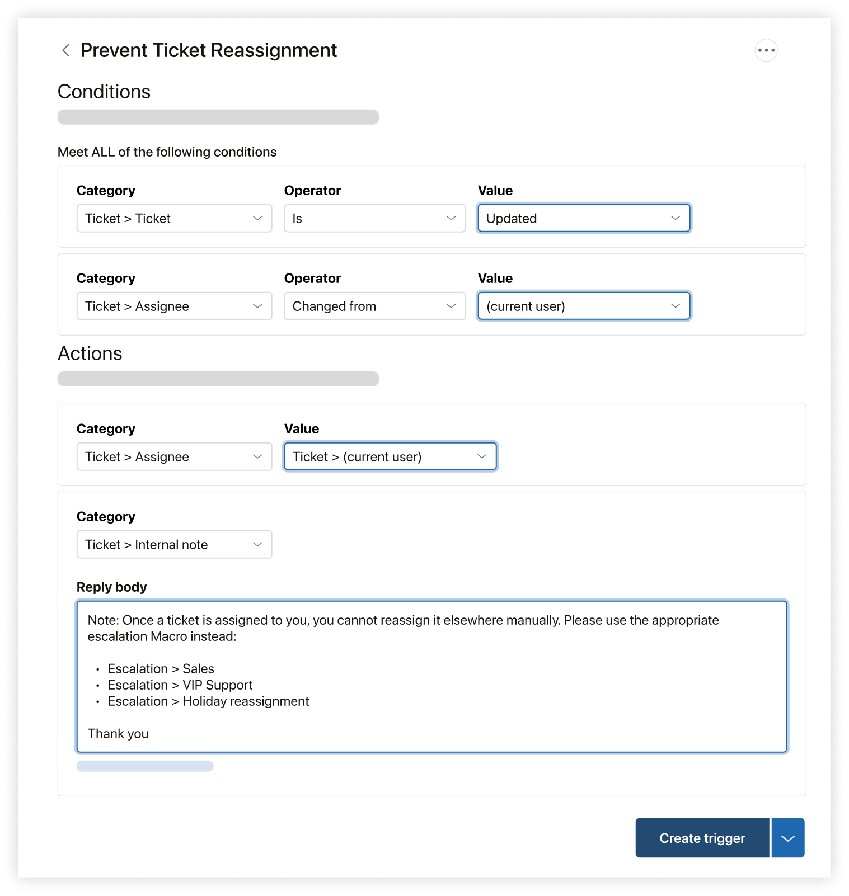Screen dimensions: 849x896
Task: Open the 'Ticket > Internal note' category dropdown
Action: click(173, 545)
